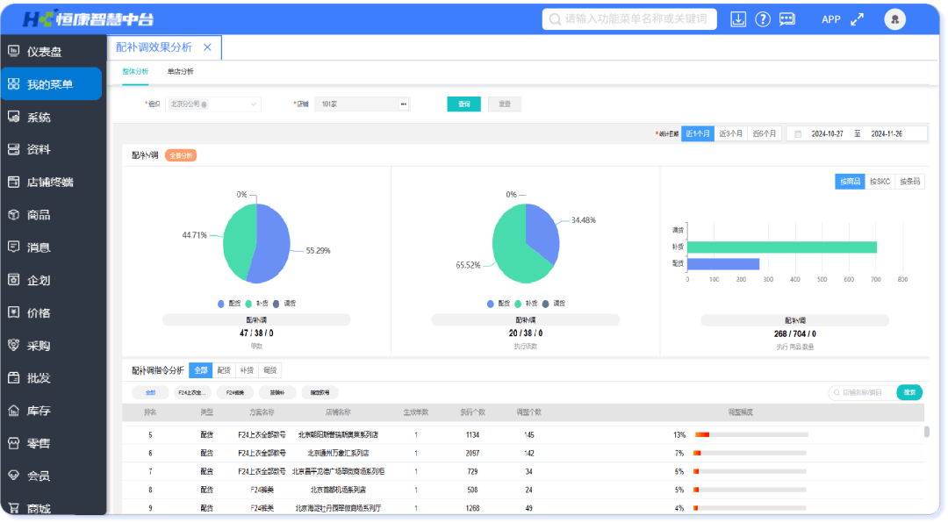Select the 全部 tab in 配补调指令分析

tap(201, 370)
